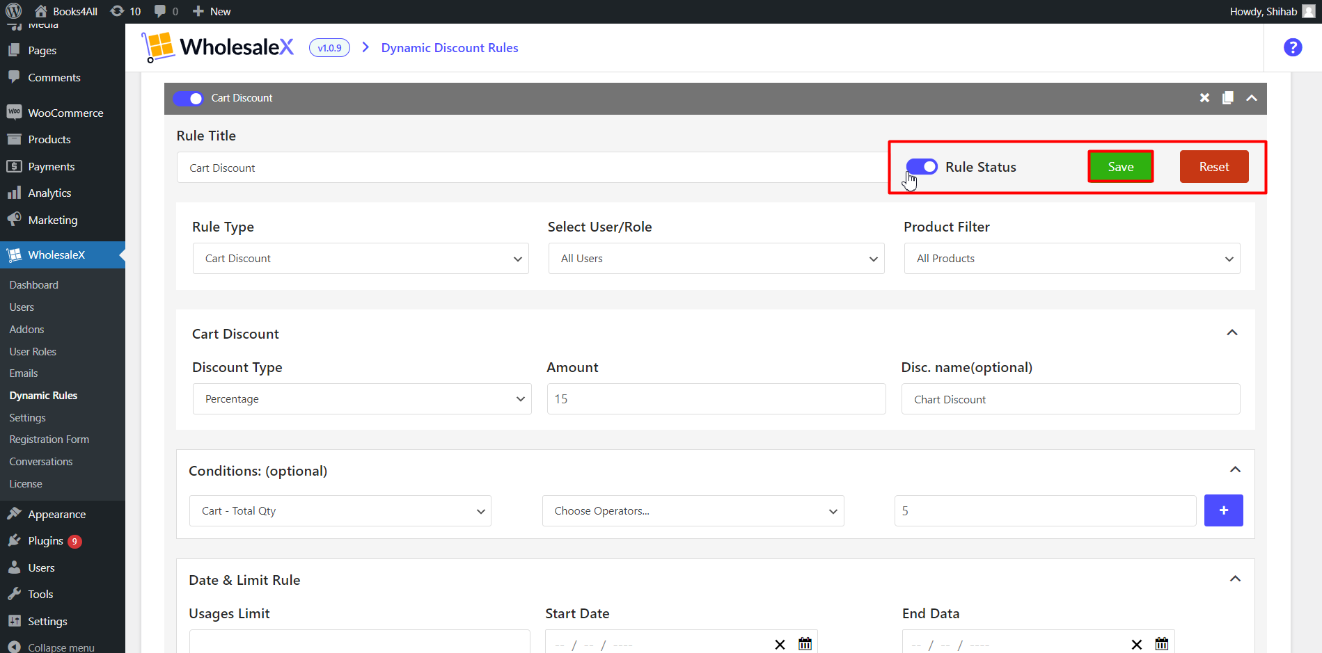Click the condition value field showing 5
Image resolution: width=1322 pixels, height=653 pixels.
[x=1046, y=511]
